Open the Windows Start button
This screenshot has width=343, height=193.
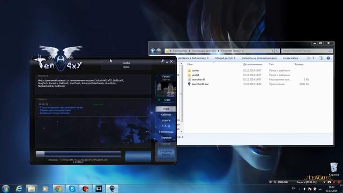(x=6, y=188)
